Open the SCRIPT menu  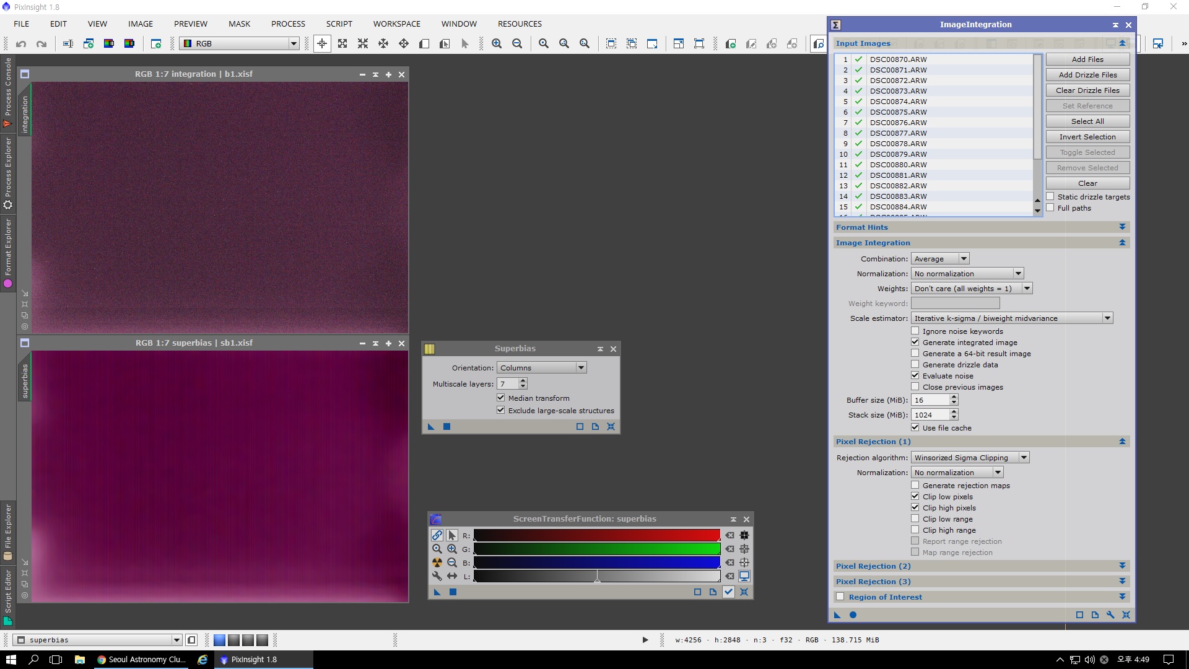pyautogui.click(x=339, y=24)
